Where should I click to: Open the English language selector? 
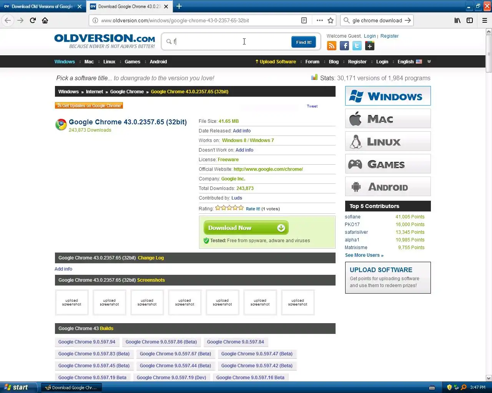pyautogui.click(x=410, y=61)
